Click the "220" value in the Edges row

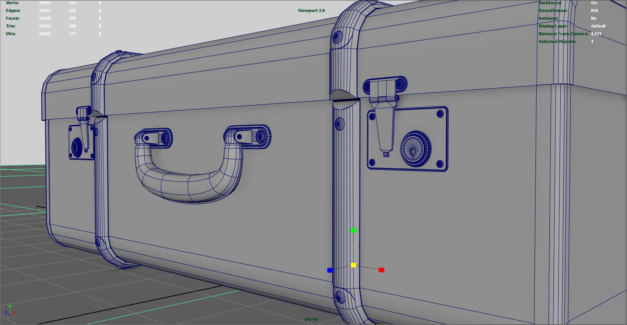point(72,10)
